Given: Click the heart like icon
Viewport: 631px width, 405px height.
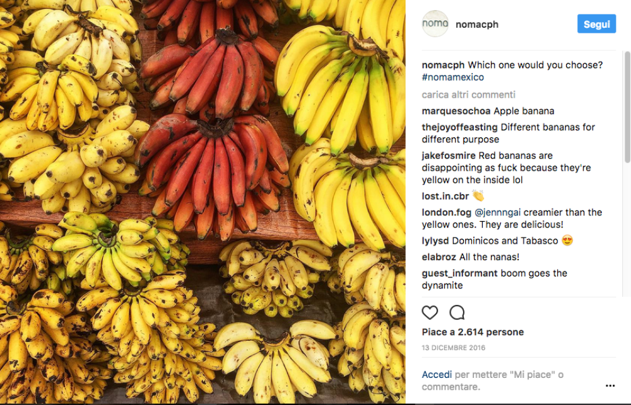Looking at the screenshot, I should pyautogui.click(x=430, y=312).
